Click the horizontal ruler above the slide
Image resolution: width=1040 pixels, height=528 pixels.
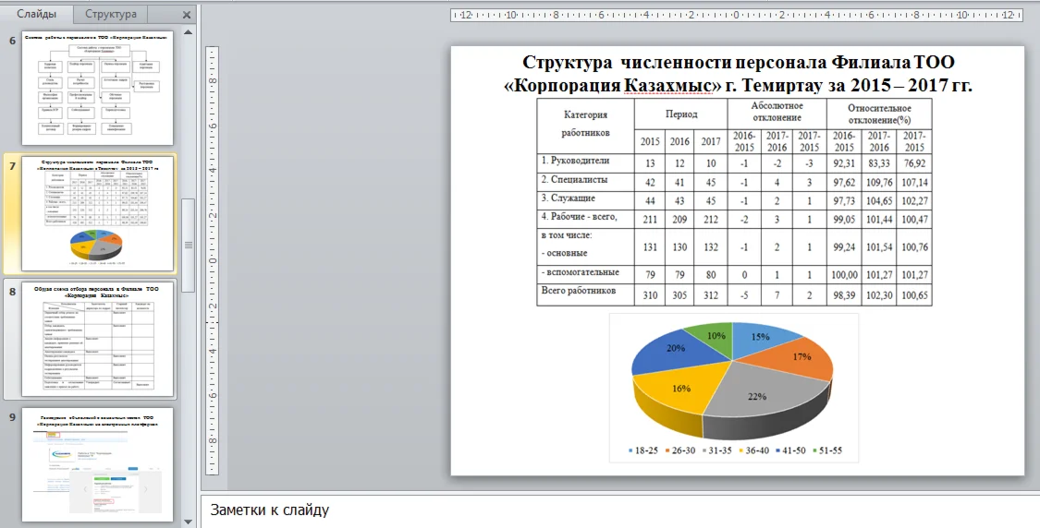pyautogui.click(x=736, y=15)
